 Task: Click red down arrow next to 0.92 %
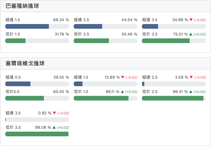pos(54,113)
